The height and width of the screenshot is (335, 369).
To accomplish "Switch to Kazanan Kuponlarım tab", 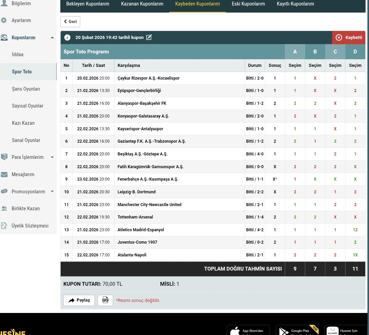I will tap(142, 4).
